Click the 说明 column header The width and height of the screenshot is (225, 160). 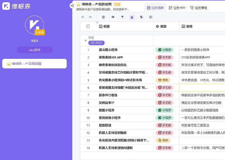187,26
